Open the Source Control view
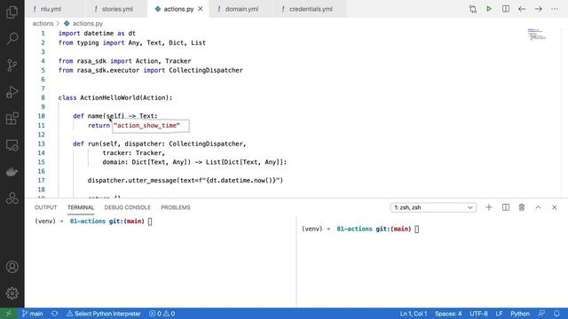 click(x=12, y=65)
